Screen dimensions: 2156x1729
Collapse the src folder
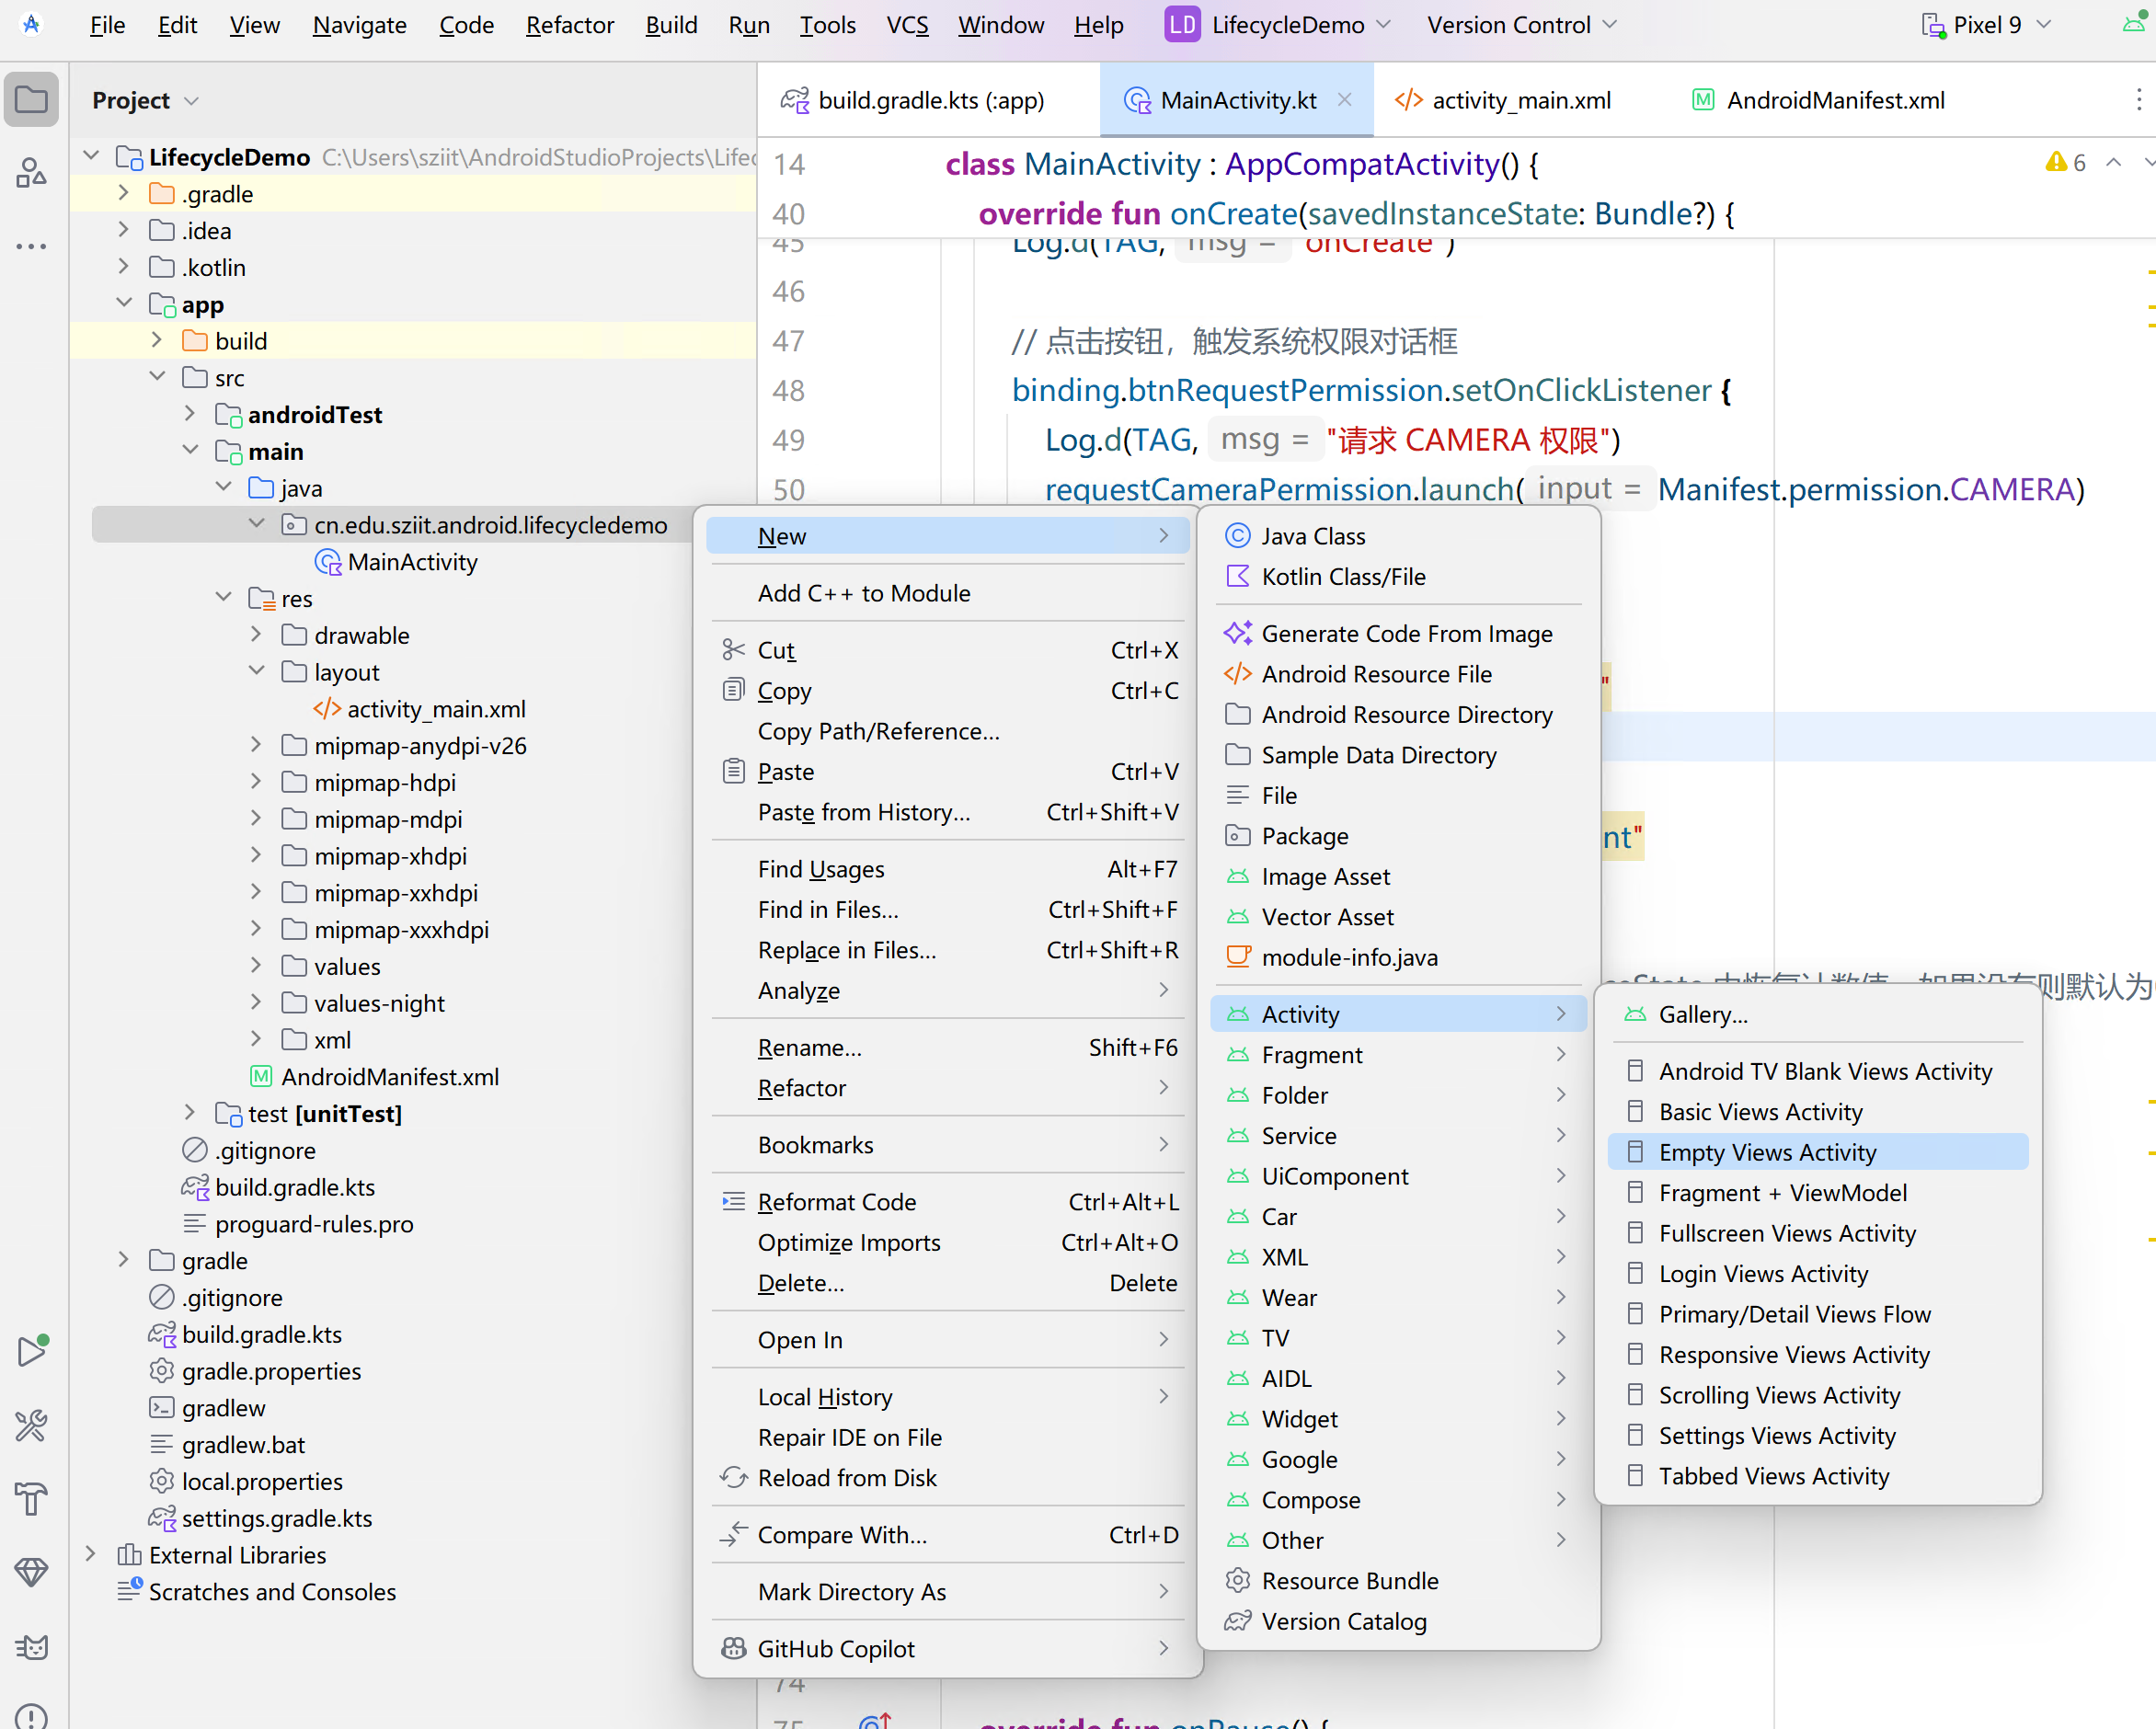157,377
